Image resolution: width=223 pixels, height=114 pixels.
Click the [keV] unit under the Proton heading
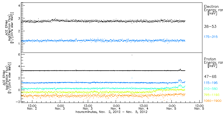coord(212,66)
